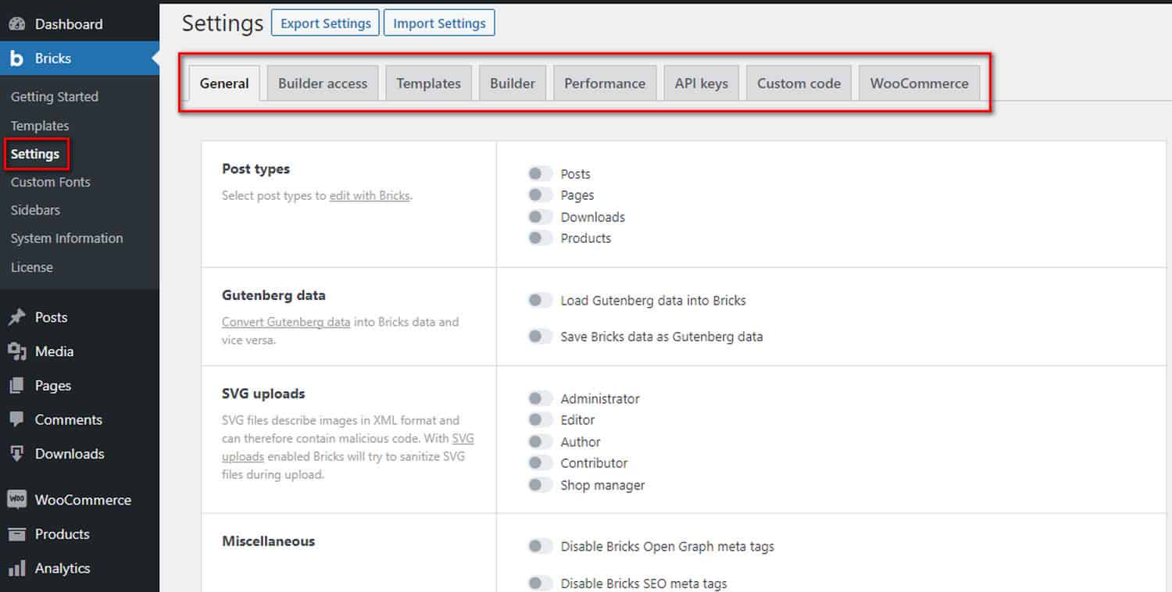Click the Posts pushpin icon
The image size is (1172, 592).
point(16,317)
